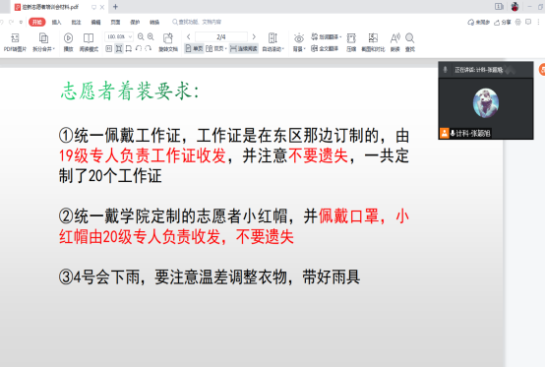
Task: Toggle 连续阅读 continuous reading mode
Action: [244, 49]
